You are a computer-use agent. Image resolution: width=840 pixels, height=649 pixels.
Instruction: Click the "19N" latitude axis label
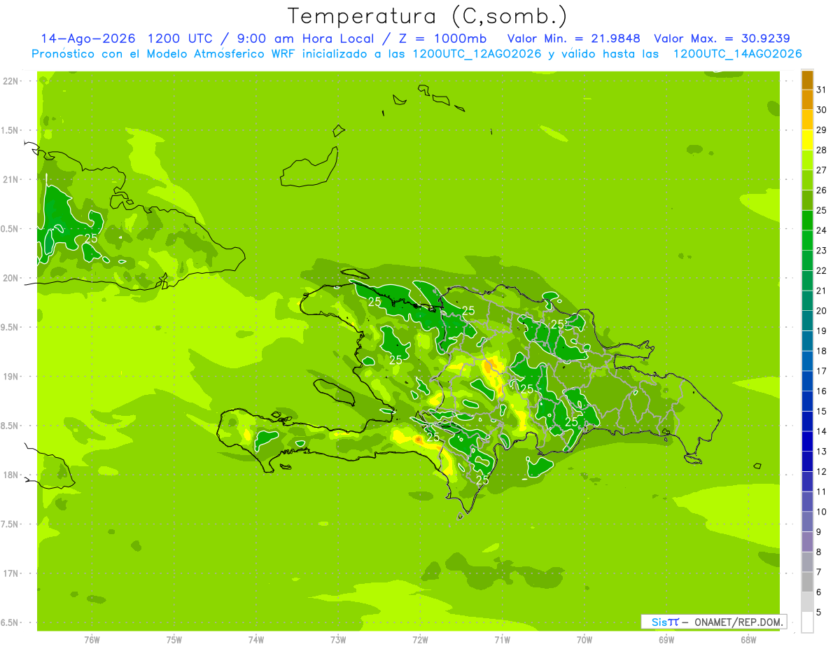click(x=10, y=377)
